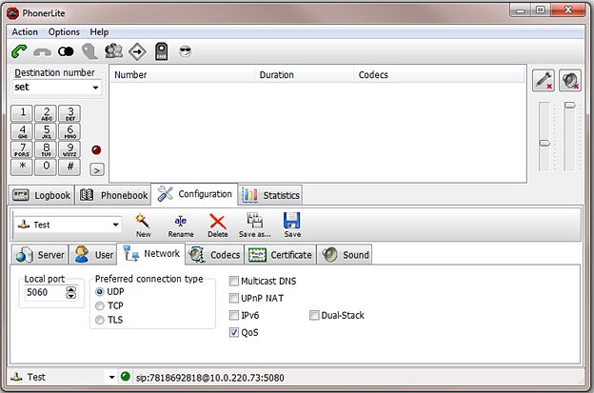Open the Help menu
The image size is (594, 393).
(x=99, y=32)
